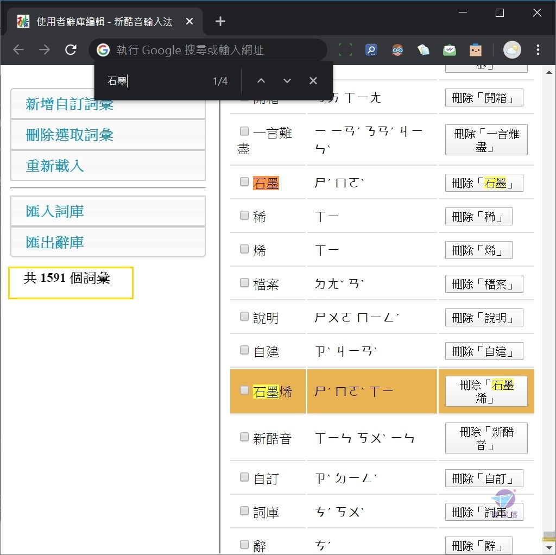
Task: Click the 刪除「說明」 button
Action: (x=484, y=317)
